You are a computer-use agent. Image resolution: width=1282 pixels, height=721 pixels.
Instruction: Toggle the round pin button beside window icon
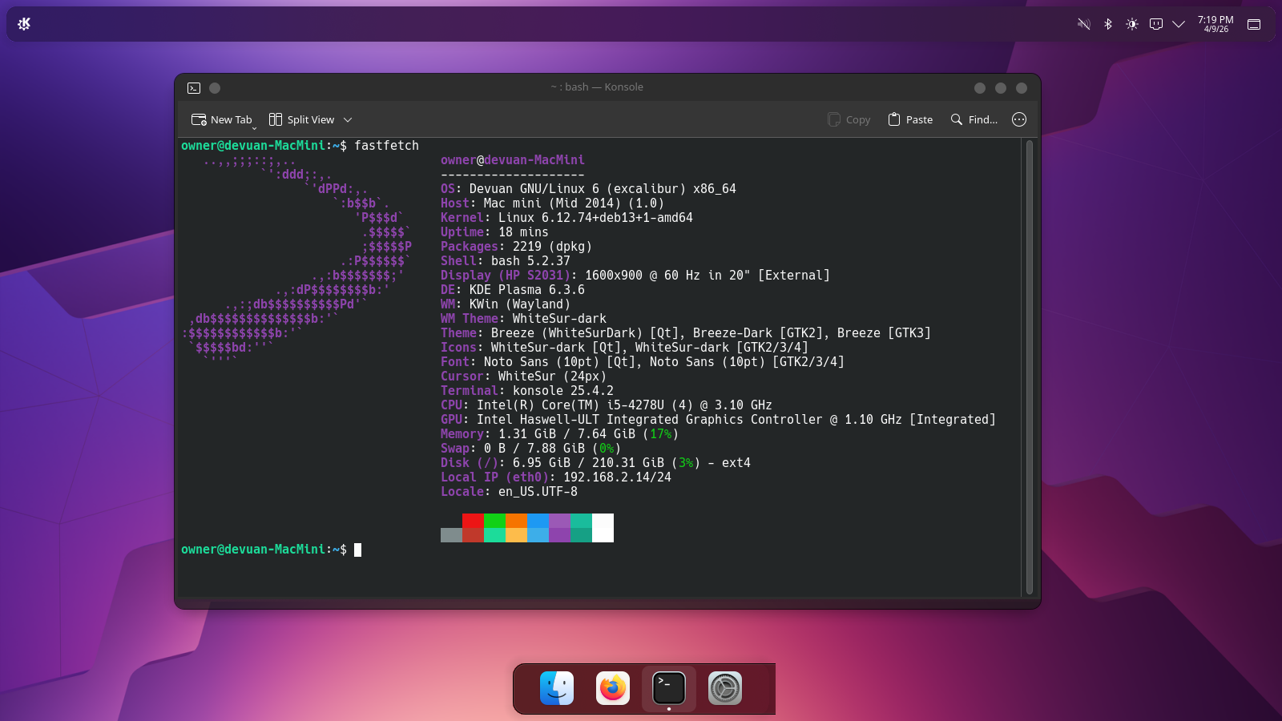tap(215, 88)
